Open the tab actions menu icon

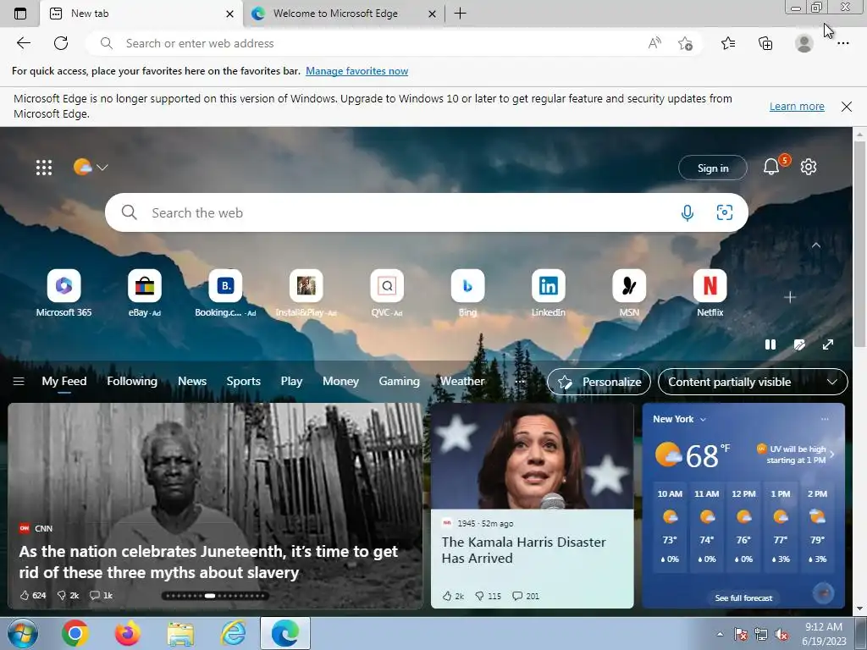click(20, 14)
